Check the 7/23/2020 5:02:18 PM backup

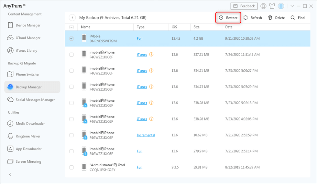71,103
